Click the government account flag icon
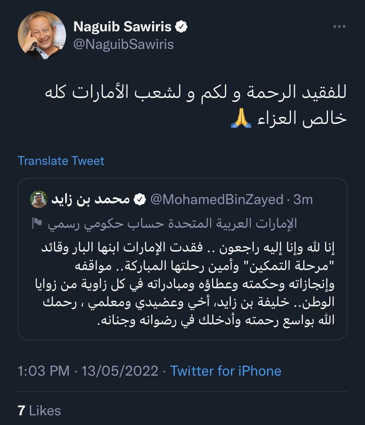The width and height of the screenshot is (365, 425). pos(36,224)
